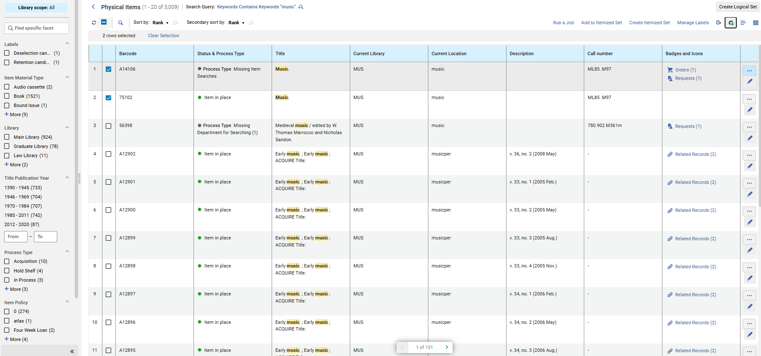Edit item with barcode 75102
The image size is (761, 356).
coord(750,110)
